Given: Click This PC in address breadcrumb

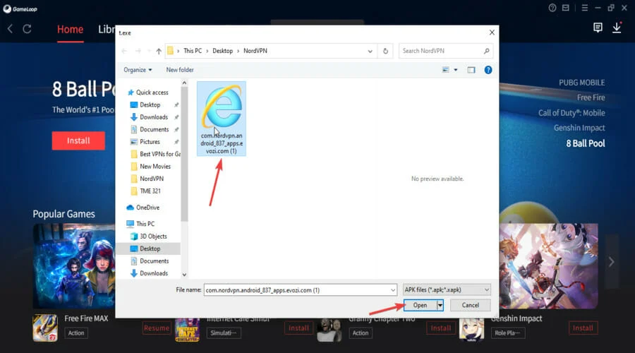Looking at the screenshot, I should (x=193, y=51).
